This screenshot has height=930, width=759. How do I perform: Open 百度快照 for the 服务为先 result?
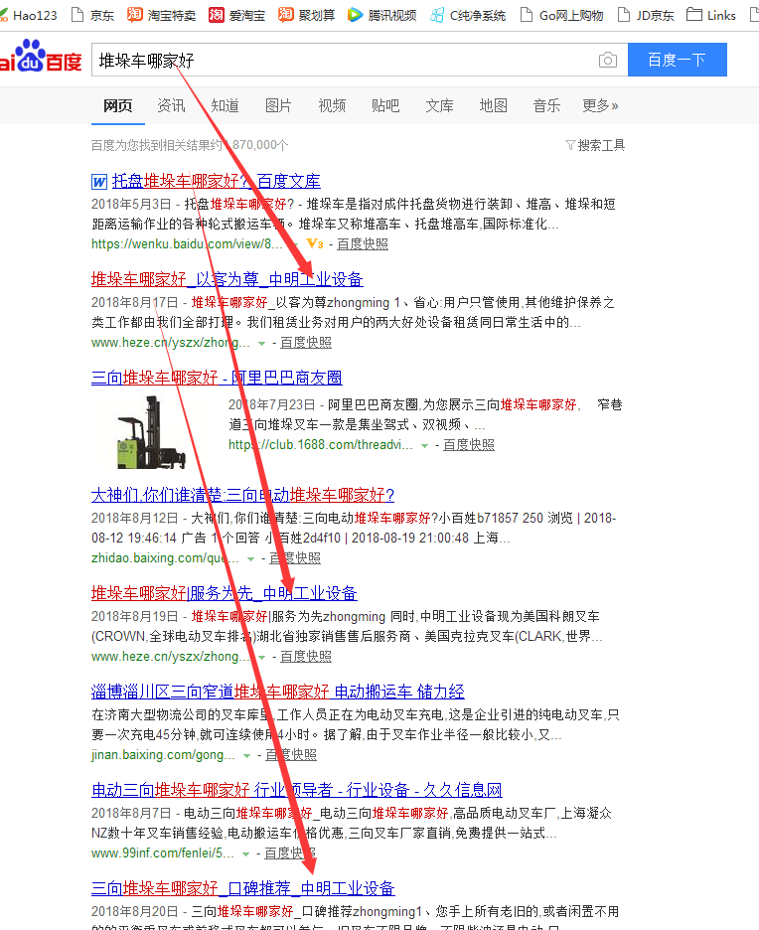306,657
